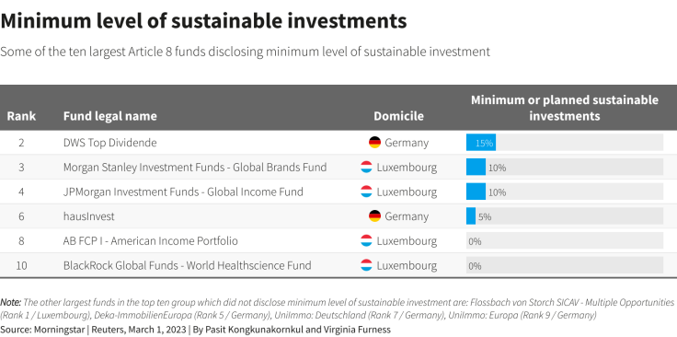Viewport: 677px width, 337px height.
Task: Click the Domicile column header
Action: point(398,116)
